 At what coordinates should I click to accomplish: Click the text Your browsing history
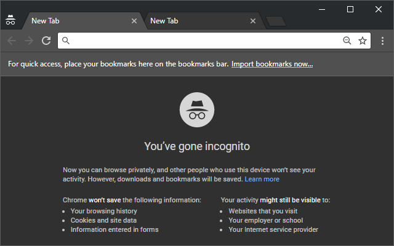pos(104,211)
